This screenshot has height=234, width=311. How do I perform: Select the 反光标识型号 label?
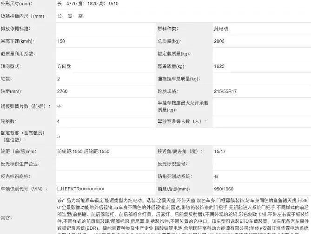[x=172, y=164]
